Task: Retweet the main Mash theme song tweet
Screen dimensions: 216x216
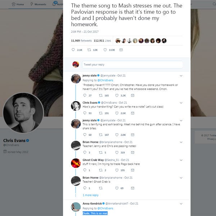Action: tap(89, 50)
